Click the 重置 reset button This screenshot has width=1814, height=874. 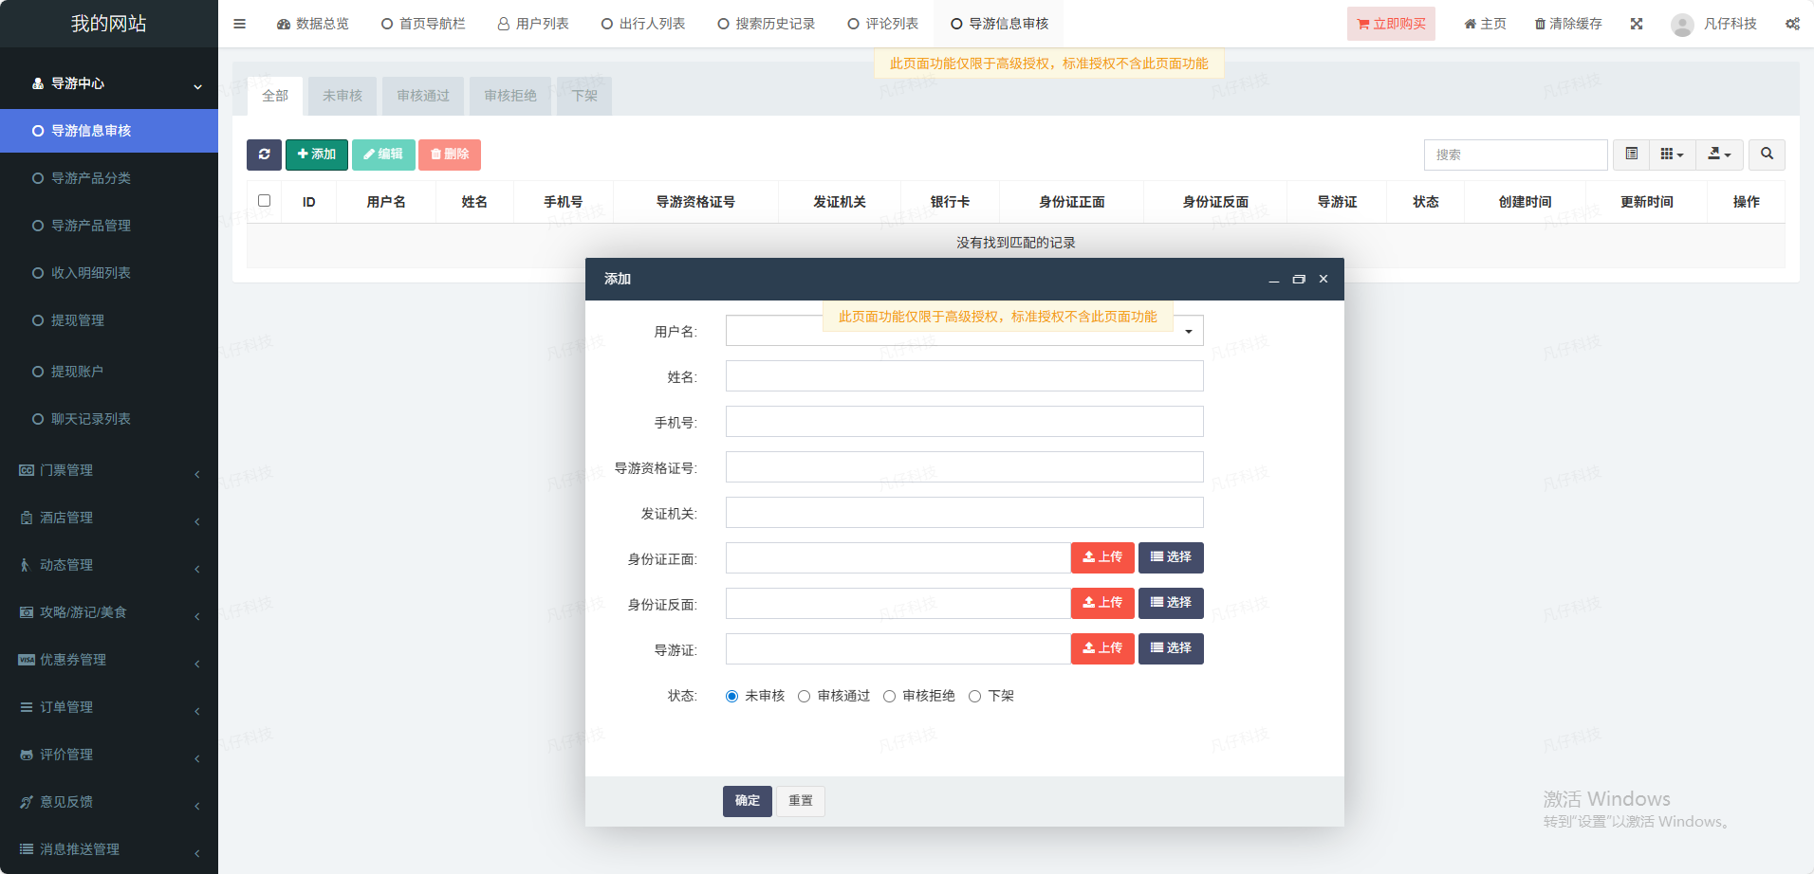[x=801, y=801]
